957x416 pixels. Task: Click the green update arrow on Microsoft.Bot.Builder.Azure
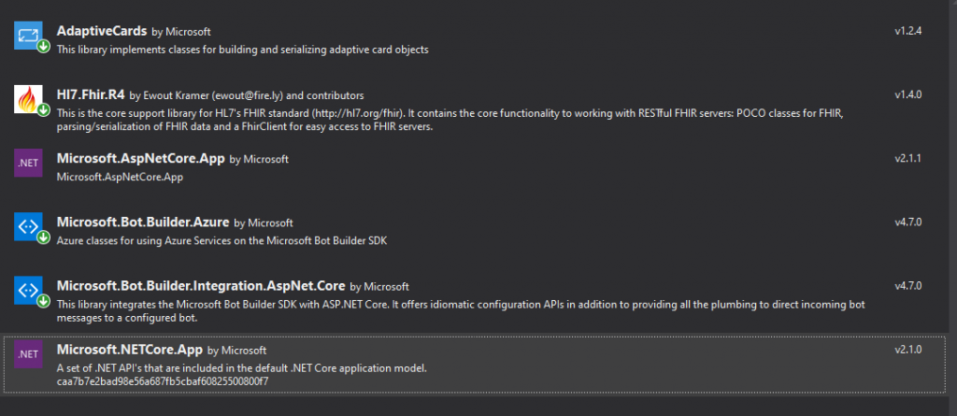[43, 237]
